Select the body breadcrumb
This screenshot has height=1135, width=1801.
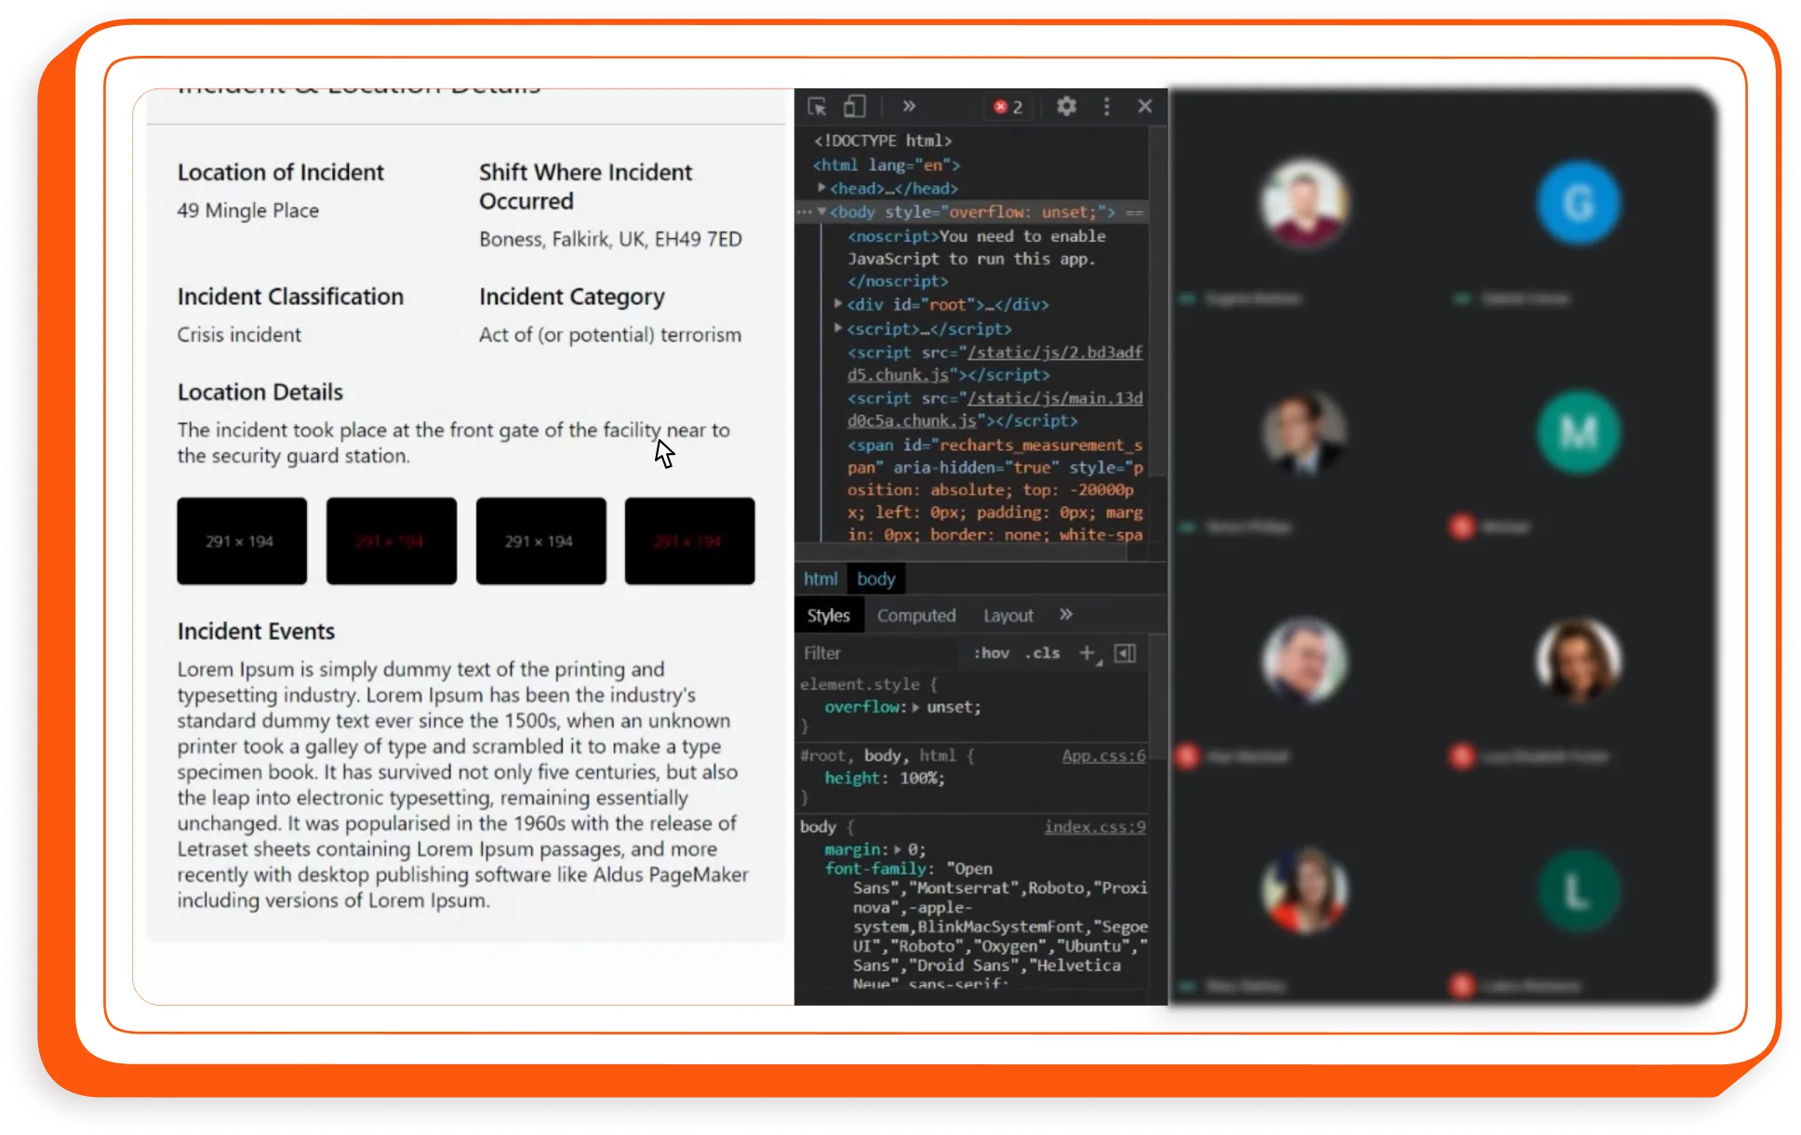pos(875,579)
